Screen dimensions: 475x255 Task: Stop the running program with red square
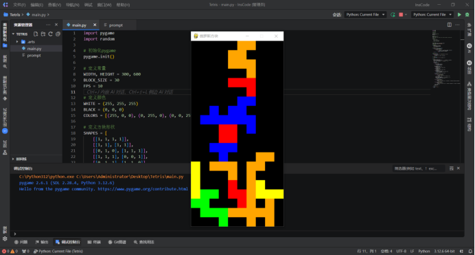(401, 14)
